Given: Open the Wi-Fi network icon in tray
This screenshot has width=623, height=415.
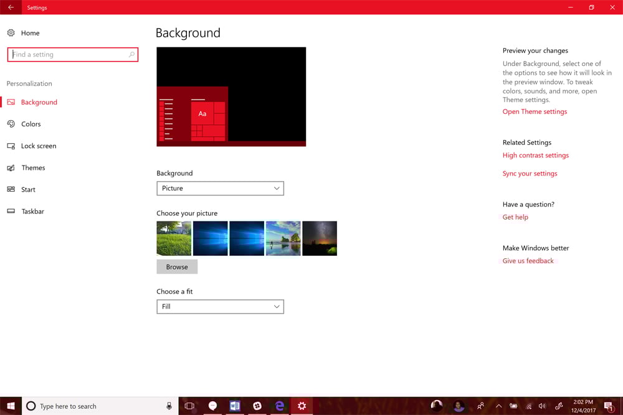Looking at the screenshot, I should [x=528, y=405].
